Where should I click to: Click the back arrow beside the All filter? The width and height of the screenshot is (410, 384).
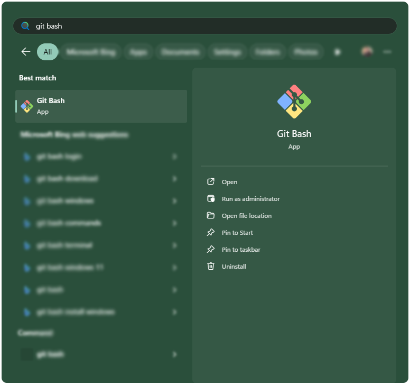tap(25, 52)
